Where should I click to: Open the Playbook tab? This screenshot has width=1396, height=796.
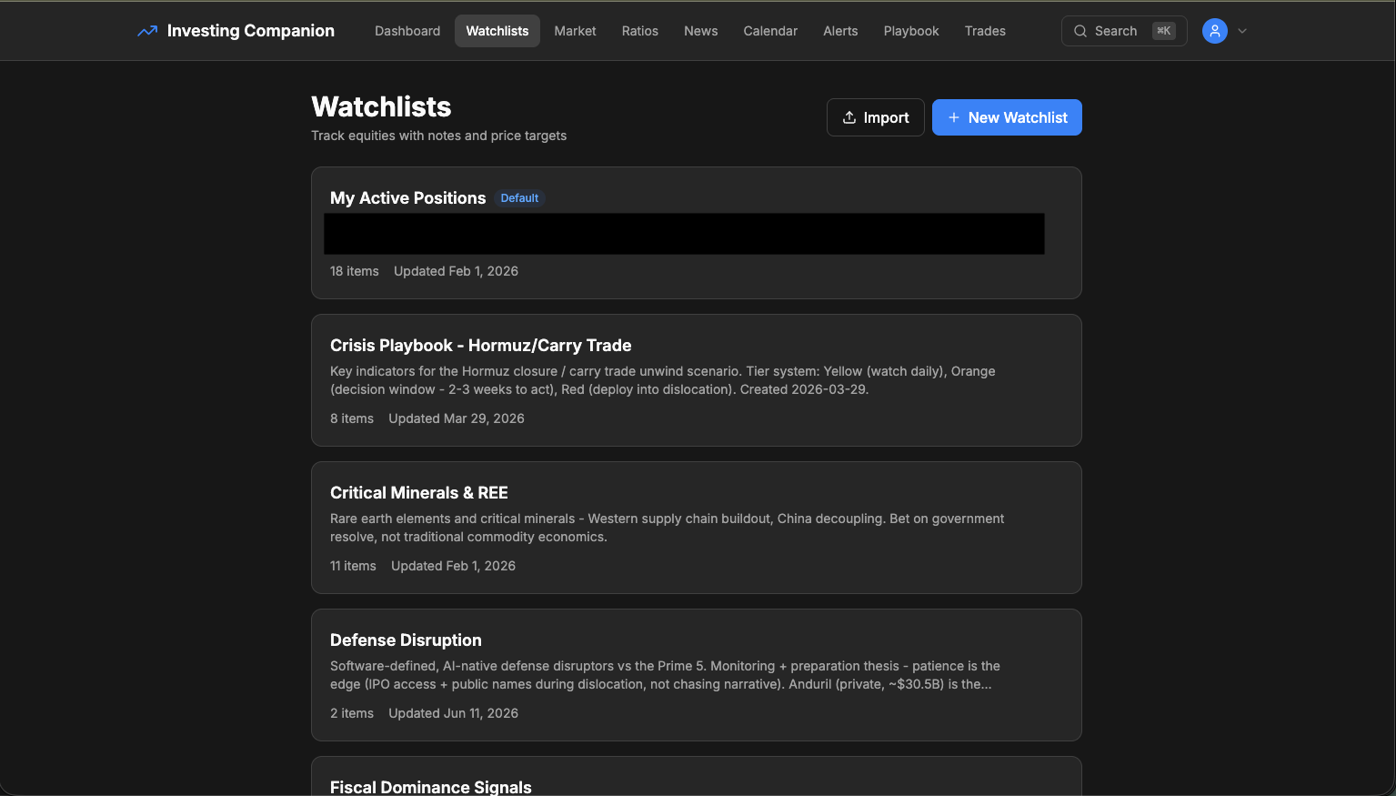coord(911,31)
